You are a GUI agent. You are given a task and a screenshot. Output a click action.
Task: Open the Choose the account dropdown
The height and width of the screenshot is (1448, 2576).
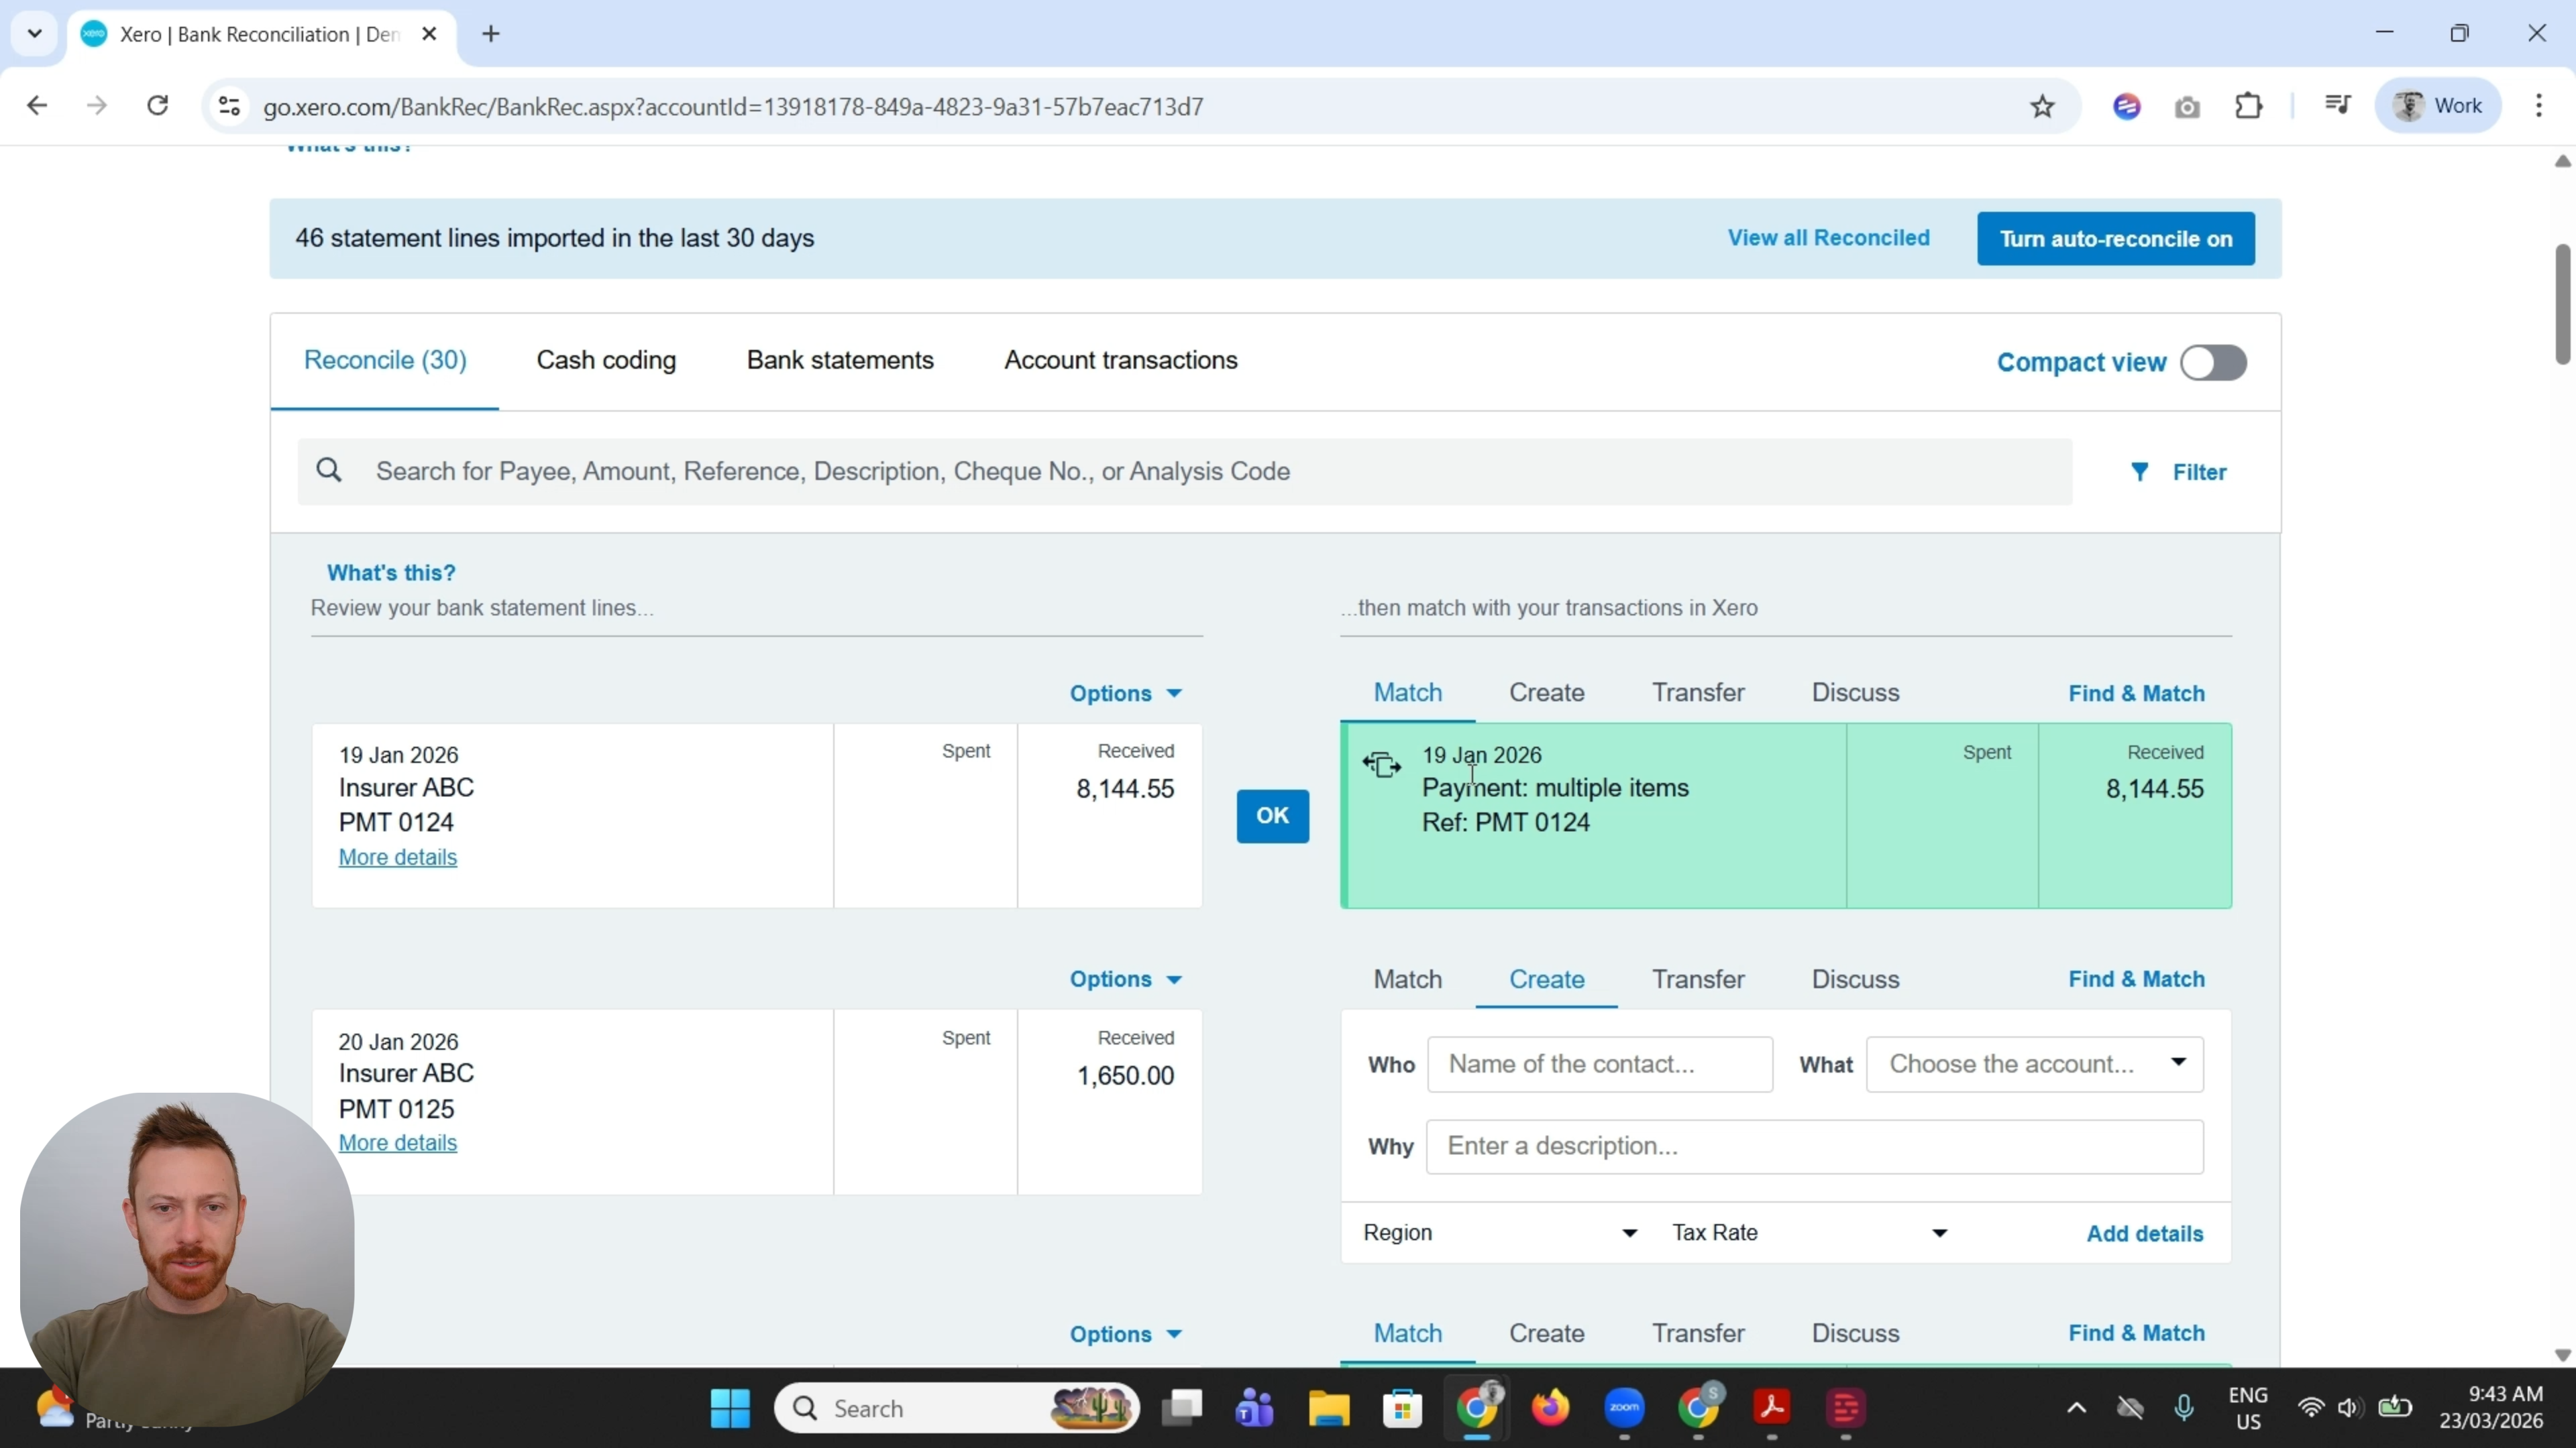tap(2034, 1065)
